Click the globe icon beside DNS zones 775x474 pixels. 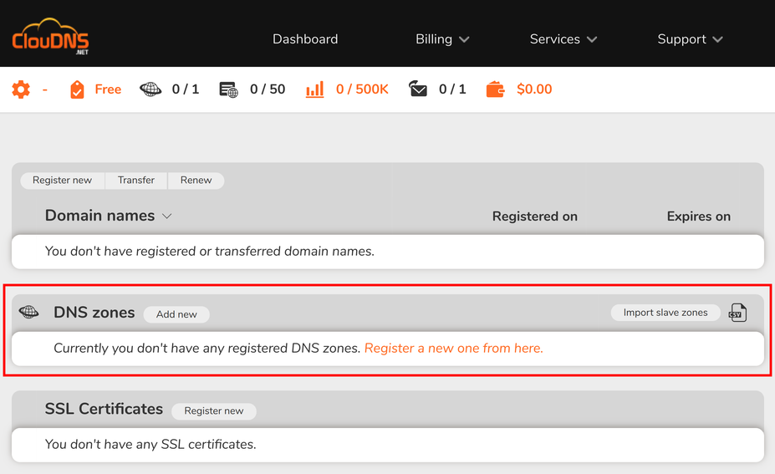(x=29, y=313)
